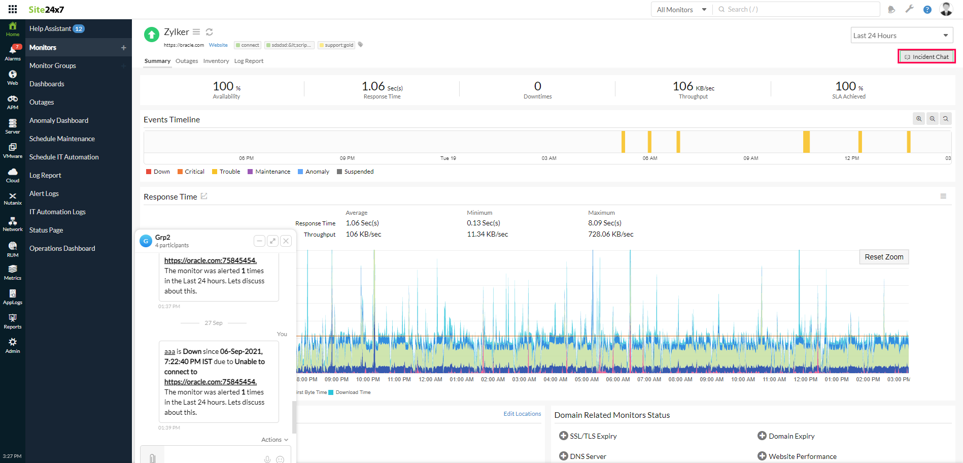Open the APM section in the left rail
Screen dimensions: 963x463
pyautogui.click(x=13, y=102)
